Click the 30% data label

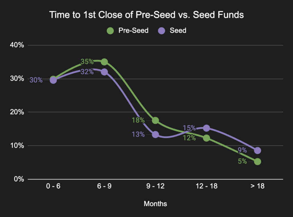coord(36,80)
